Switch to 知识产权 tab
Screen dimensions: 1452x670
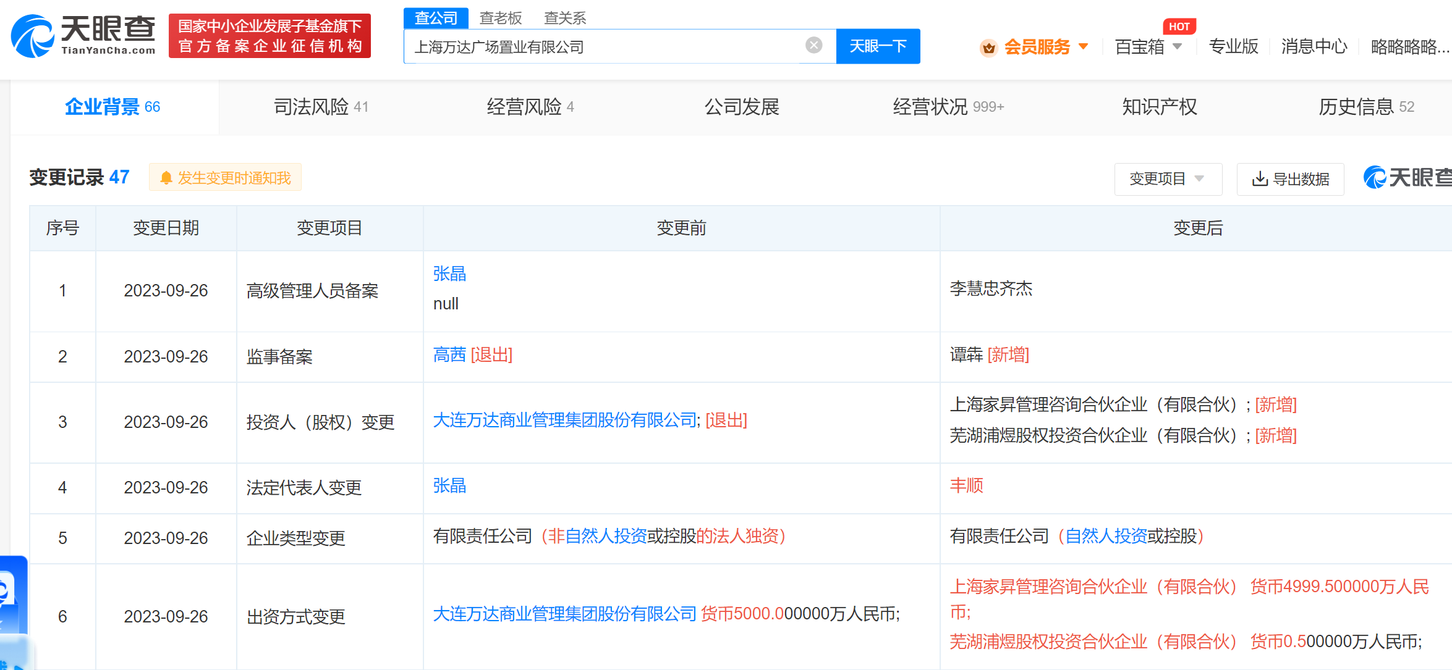[1160, 107]
